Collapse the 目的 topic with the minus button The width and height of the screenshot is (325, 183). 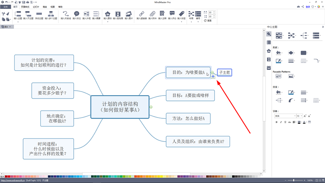[212, 73]
